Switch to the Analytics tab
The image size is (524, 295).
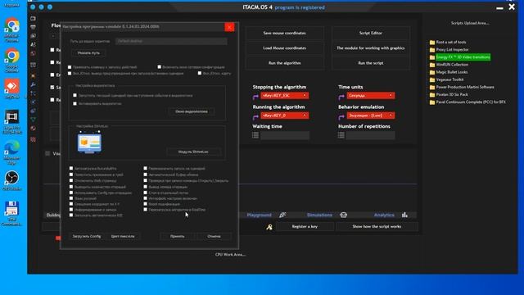pyautogui.click(x=384, y=215)
